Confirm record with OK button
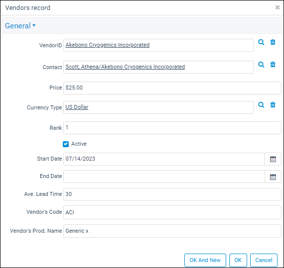This screenshot has width=284, height=268. [x=238, y=260]
